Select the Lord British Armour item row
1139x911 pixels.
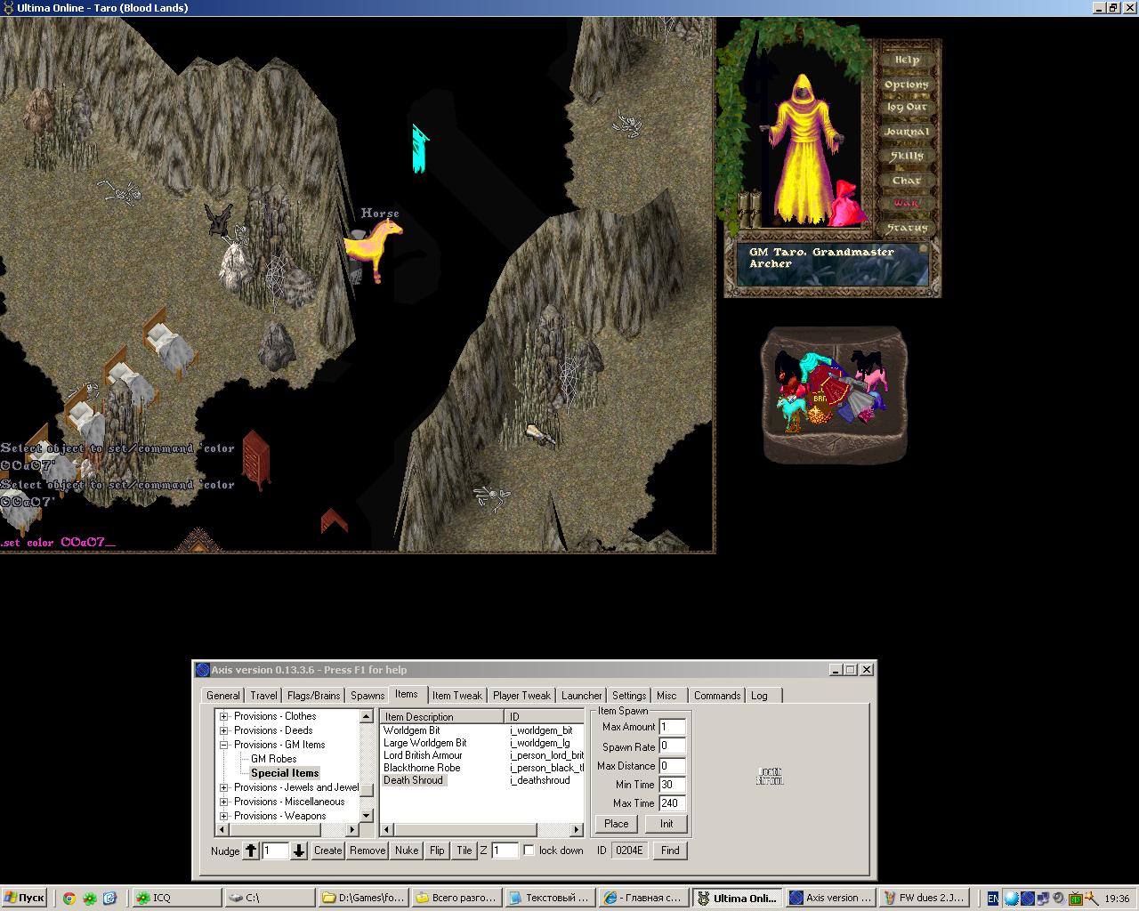click(x=481, y=755)
